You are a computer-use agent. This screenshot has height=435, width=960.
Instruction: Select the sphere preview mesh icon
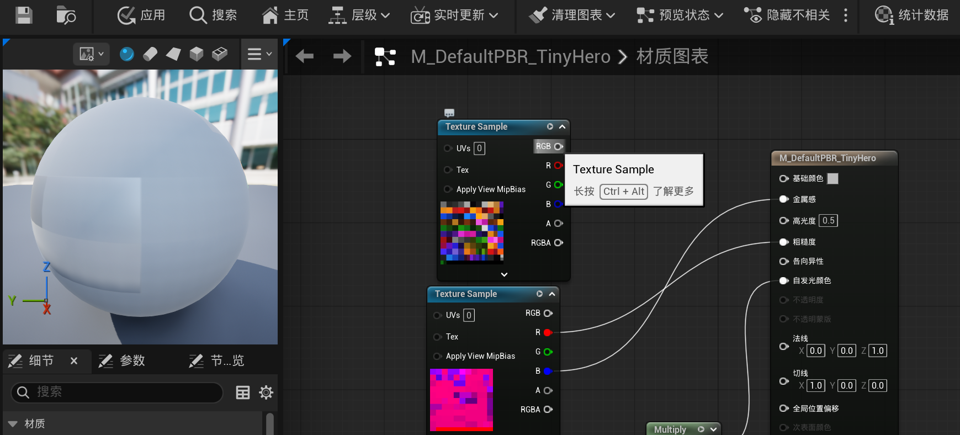[x=127, y=54]
